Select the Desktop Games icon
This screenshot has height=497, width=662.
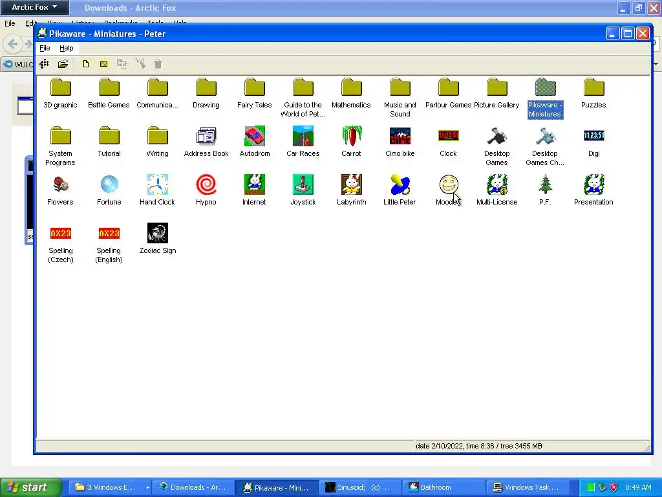(497, 146)
